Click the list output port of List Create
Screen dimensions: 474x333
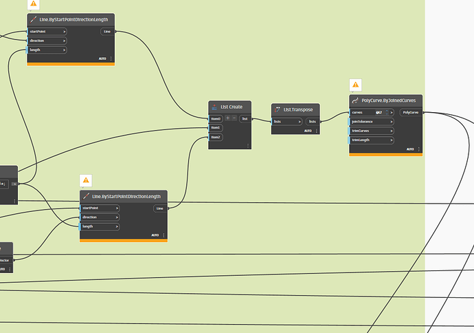tap(245, 118)
